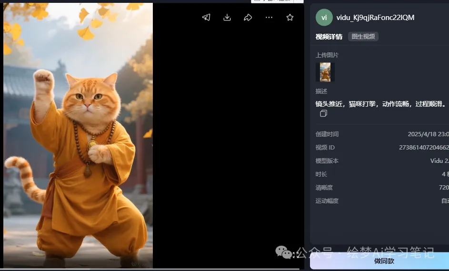Download the video with download icon
Viewport: 449px width, 271px height.
(x=227, y=18)
